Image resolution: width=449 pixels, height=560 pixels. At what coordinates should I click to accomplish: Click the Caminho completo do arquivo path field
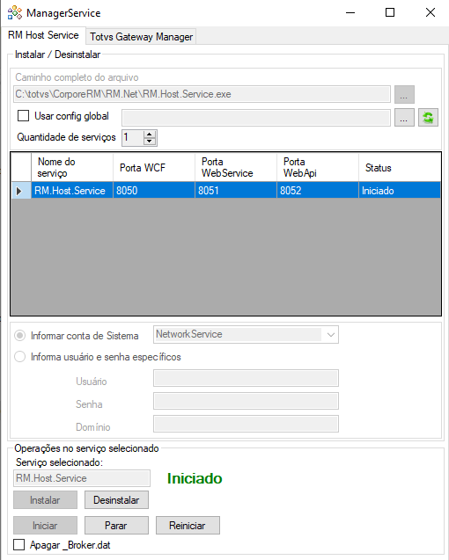(x=202, y=94)
